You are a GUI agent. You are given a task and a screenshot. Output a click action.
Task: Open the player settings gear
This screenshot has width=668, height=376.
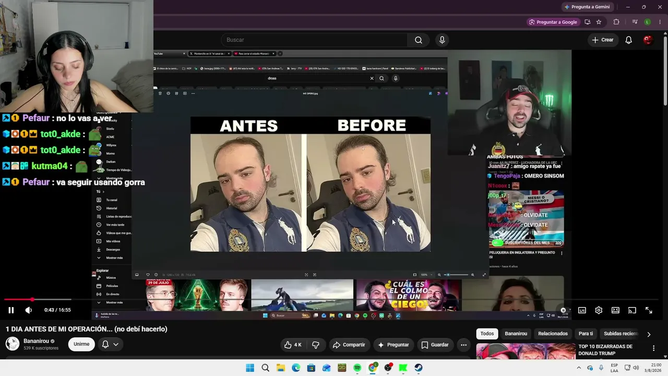(599, 310)
